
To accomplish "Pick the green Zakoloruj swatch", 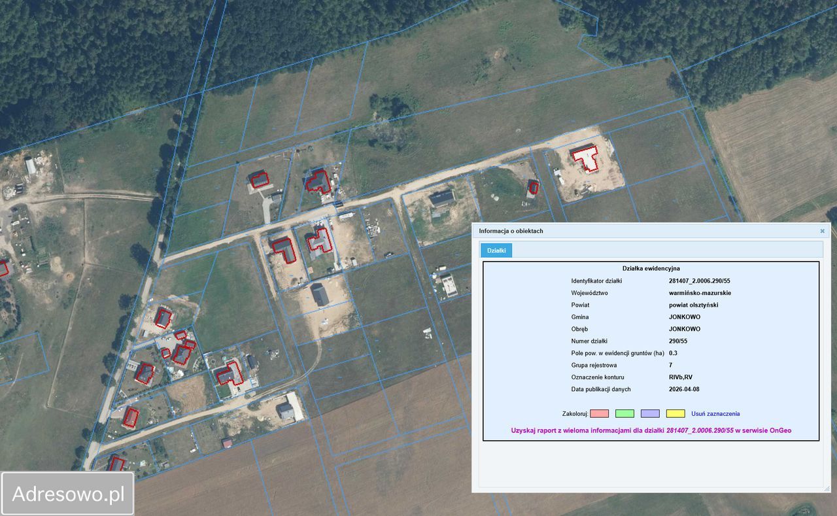I will coord(624,413).
